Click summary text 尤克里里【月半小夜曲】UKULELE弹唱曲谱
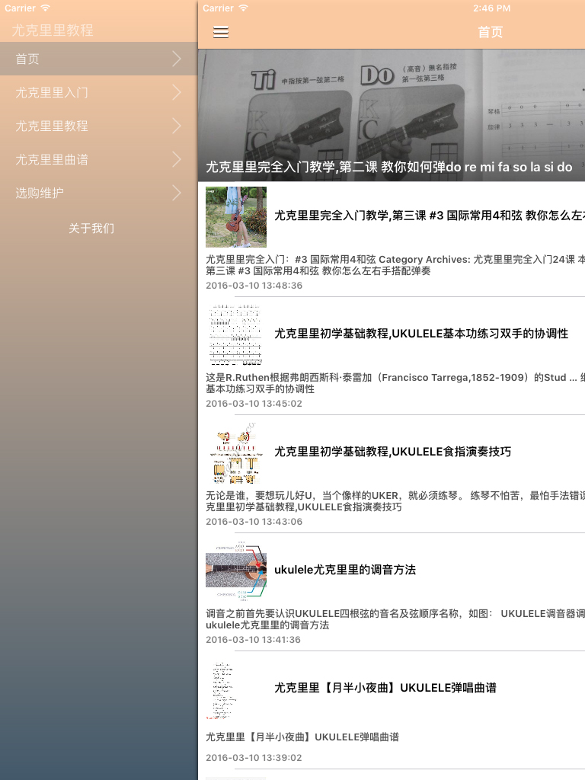The image size is (585, 780). tap(302, 737)
